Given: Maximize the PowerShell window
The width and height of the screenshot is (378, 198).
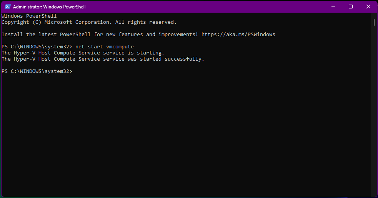Looking at the screenshot, I should [351, 7].
